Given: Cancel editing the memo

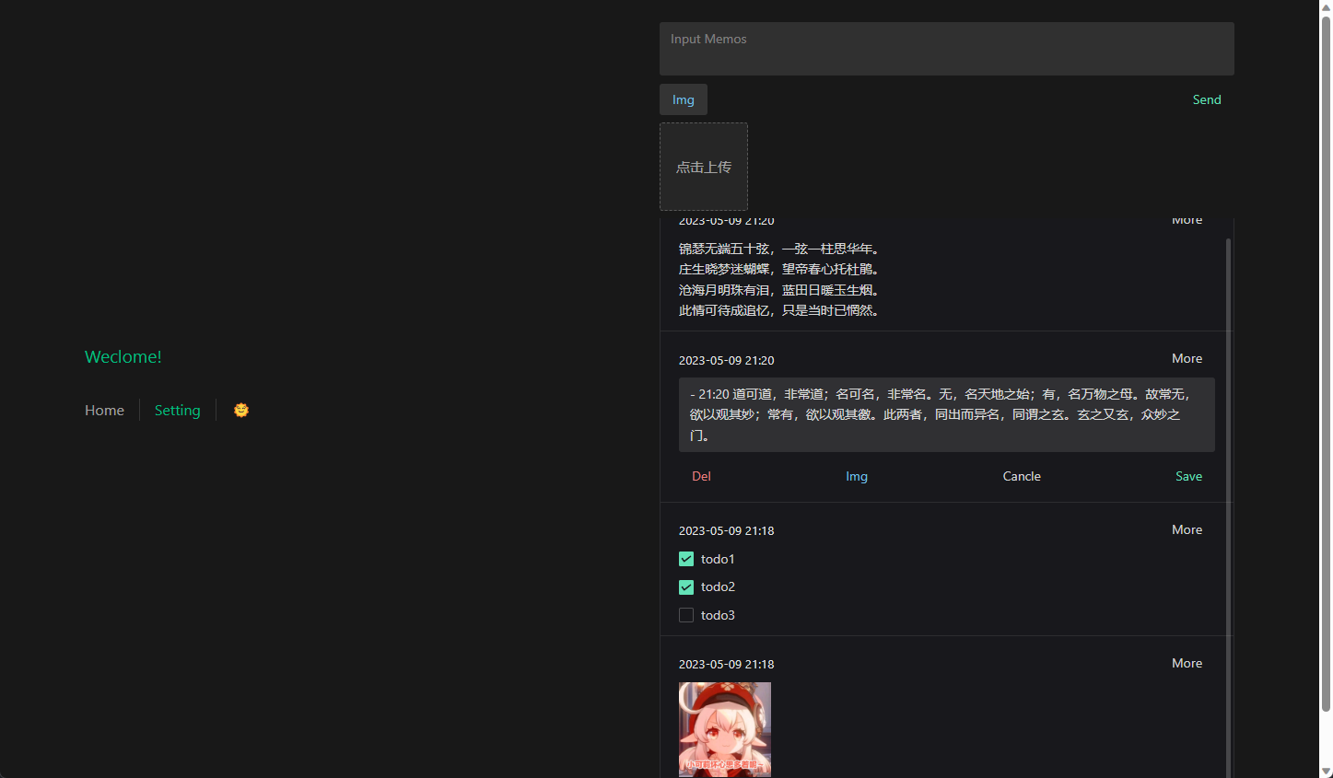Looking at the screenshot, I should (x=1022, y=476).
